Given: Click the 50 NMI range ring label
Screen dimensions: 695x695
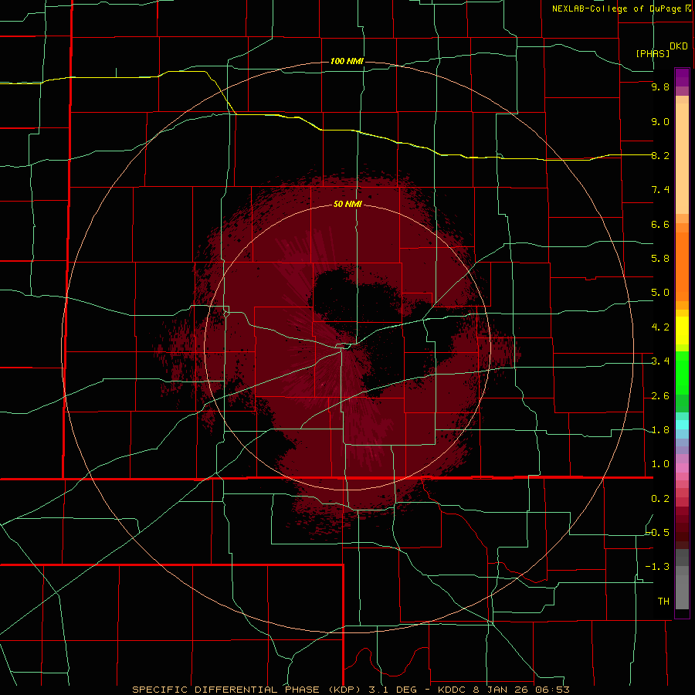Looking at the screenshot, I should [x=347, y=204].
